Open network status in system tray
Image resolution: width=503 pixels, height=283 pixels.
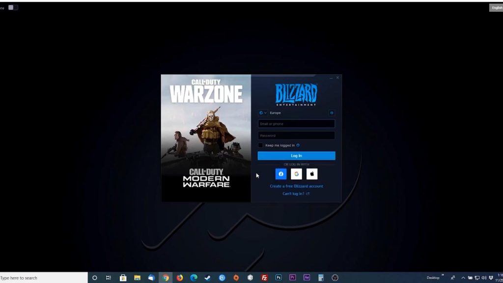tap(477, 278)
